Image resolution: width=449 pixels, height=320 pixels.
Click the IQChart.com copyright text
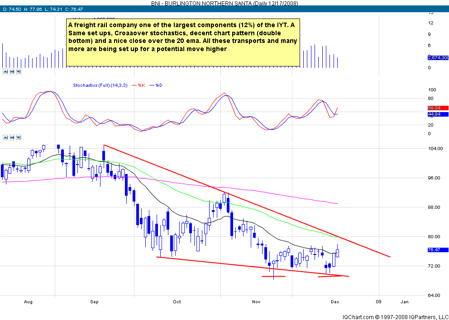[x=396, y=317]
